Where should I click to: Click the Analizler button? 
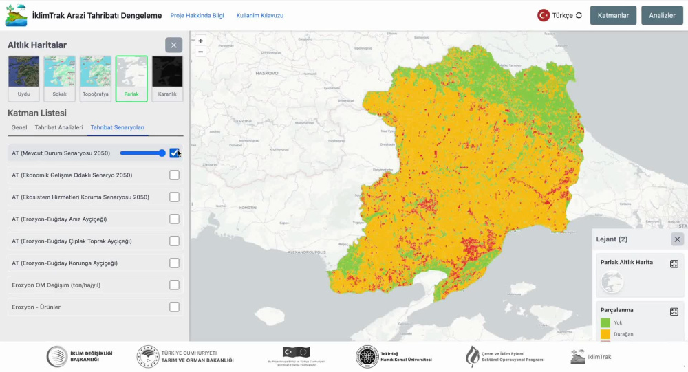click(x=662, y=15)
